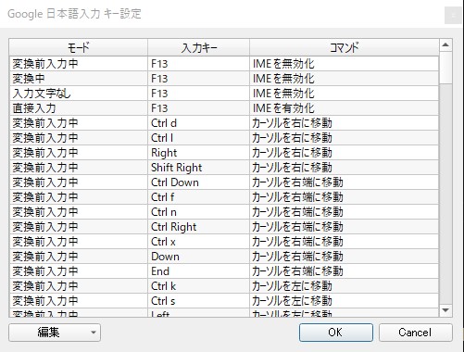Click カーソルを左に移動 command in Ctrl k row
Viewport: 464px width, 352px height.
tap(344, 286)
